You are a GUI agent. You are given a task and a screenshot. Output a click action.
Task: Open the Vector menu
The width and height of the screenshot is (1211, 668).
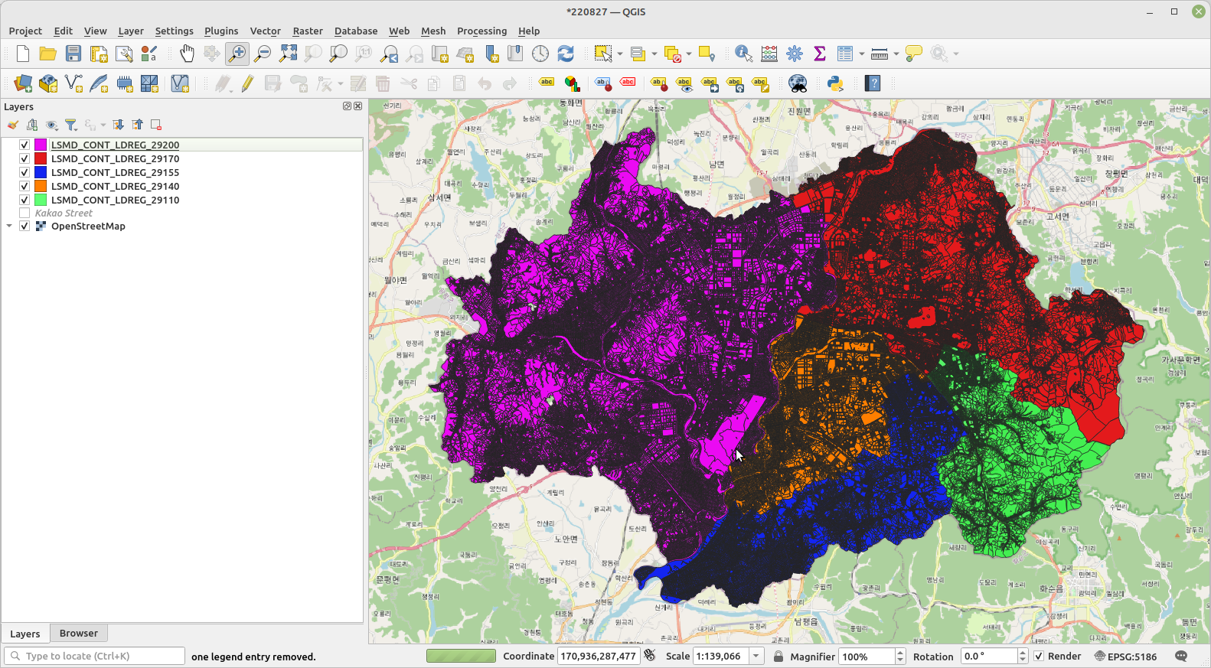265,31
